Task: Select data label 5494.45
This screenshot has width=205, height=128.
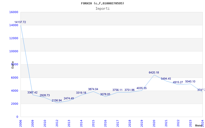Action: 166,79
